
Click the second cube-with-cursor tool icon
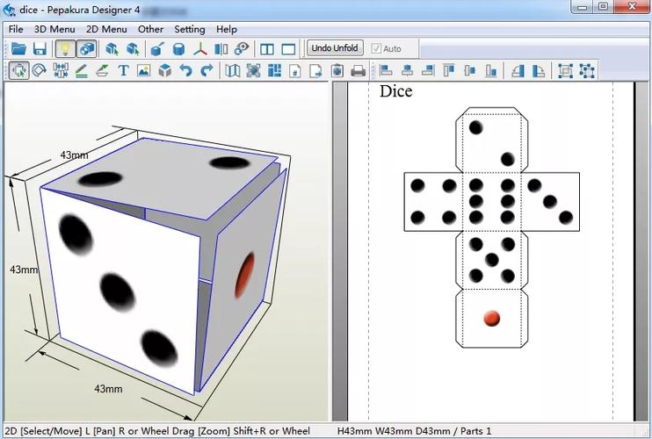coord(133,49)
